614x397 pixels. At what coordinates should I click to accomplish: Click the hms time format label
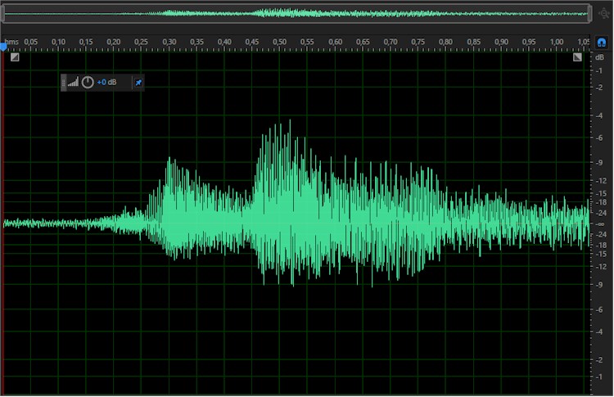click(11, 42)
